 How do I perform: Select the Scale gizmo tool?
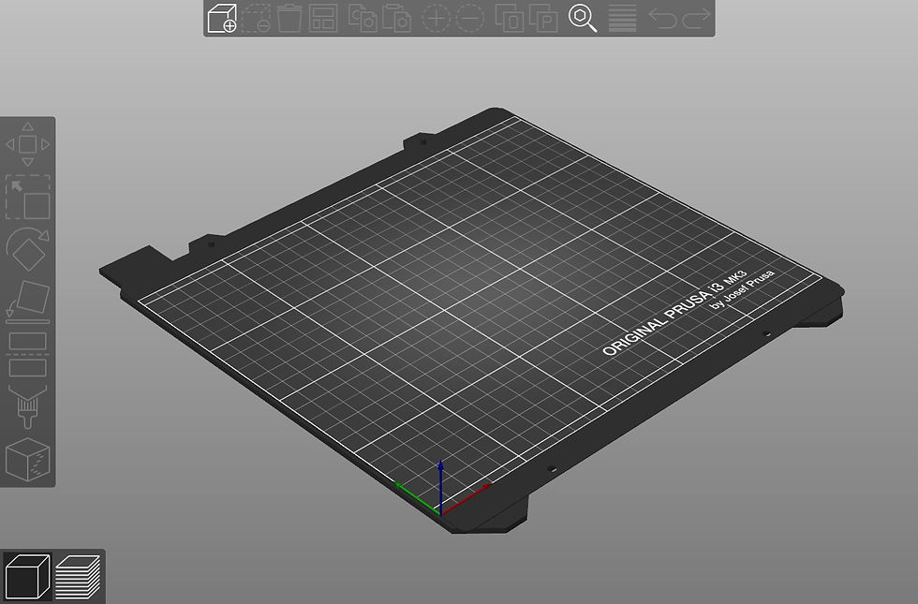click(27, 198)
